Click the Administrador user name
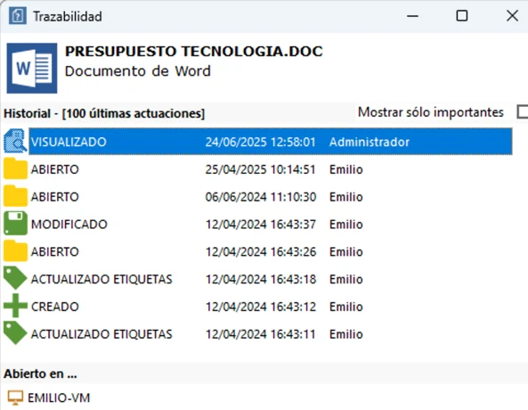Viewport: 528px width, 410px height. coord(369,142)
